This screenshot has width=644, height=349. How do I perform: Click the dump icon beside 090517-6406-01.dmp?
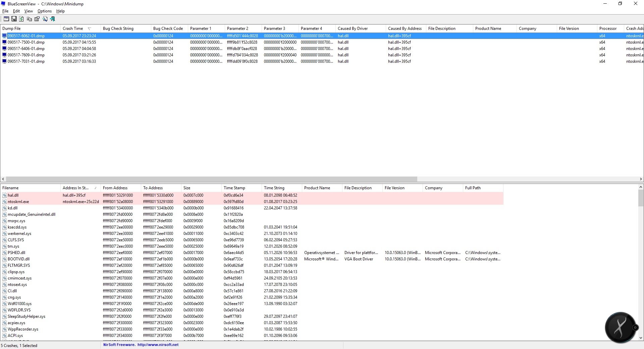pos(4,49)
